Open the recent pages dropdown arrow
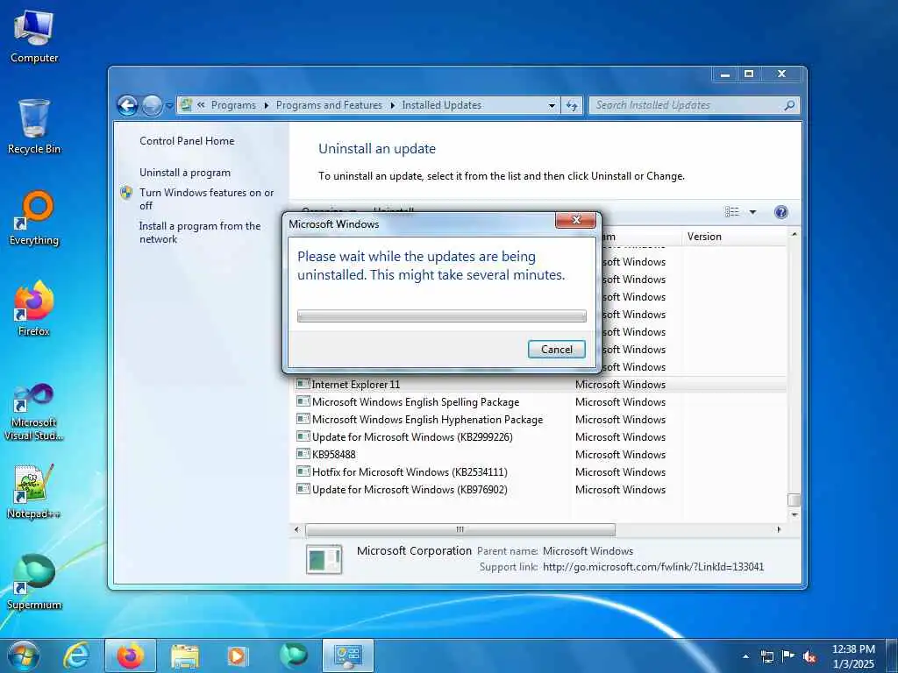This screenshot has height=673, width=898. coord(169,106)
